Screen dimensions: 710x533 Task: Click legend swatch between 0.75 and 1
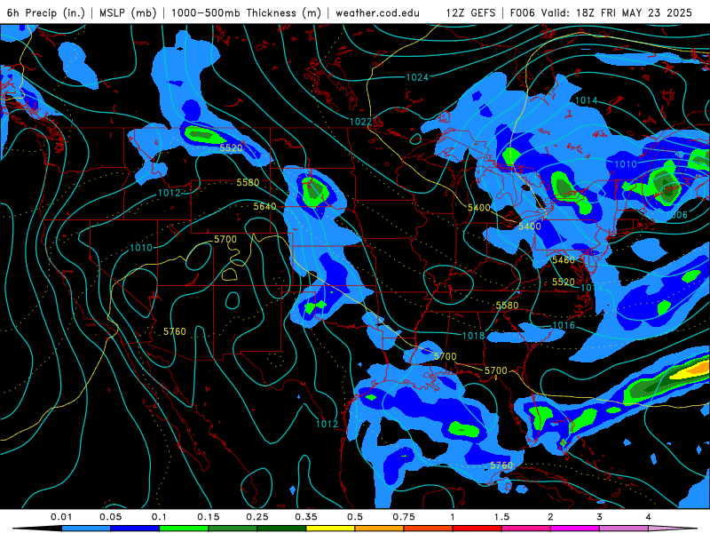coord(429,529)
